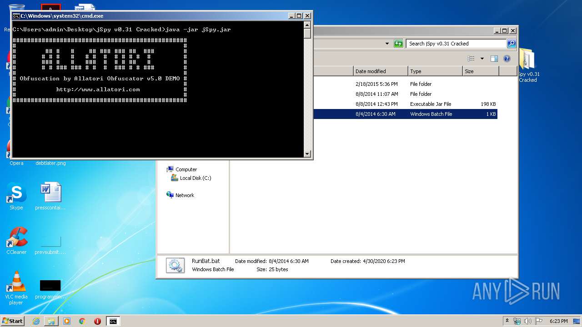582x327 pixels.
Task: Open Opera browser from the taskbar
Action: (97, 321)
